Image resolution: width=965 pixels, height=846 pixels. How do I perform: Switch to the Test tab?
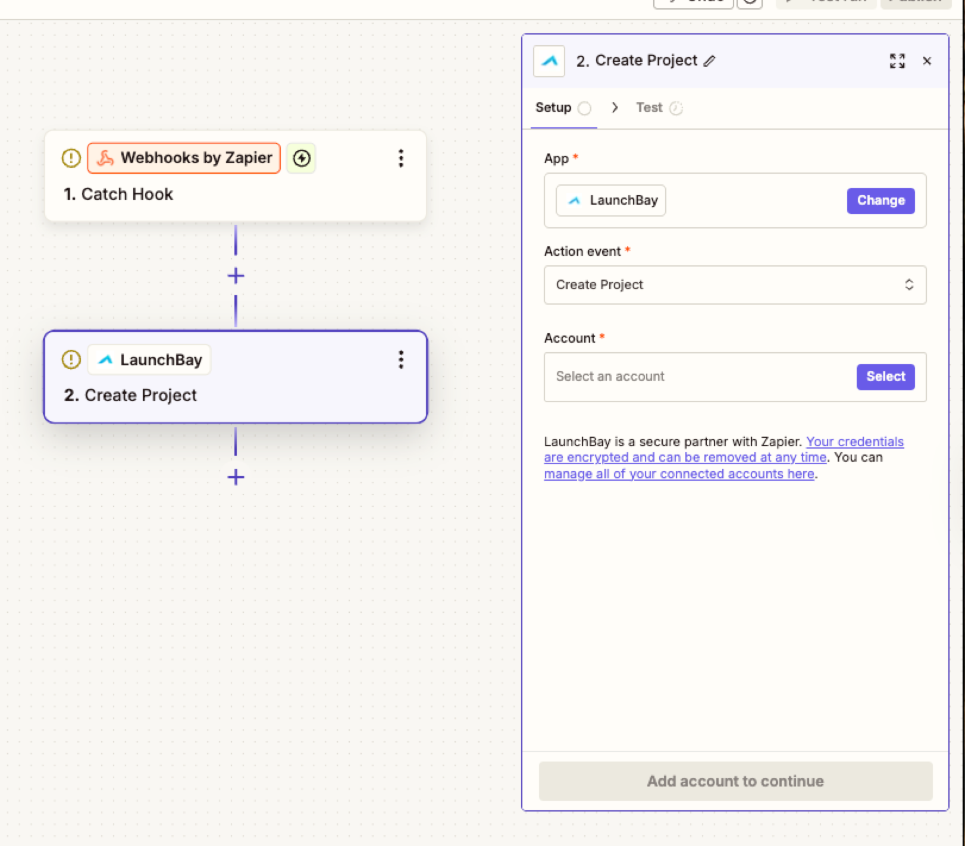click(659, 108)
